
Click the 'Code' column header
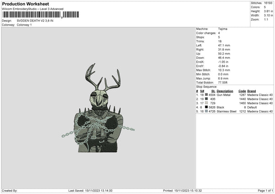coord(242,91)
